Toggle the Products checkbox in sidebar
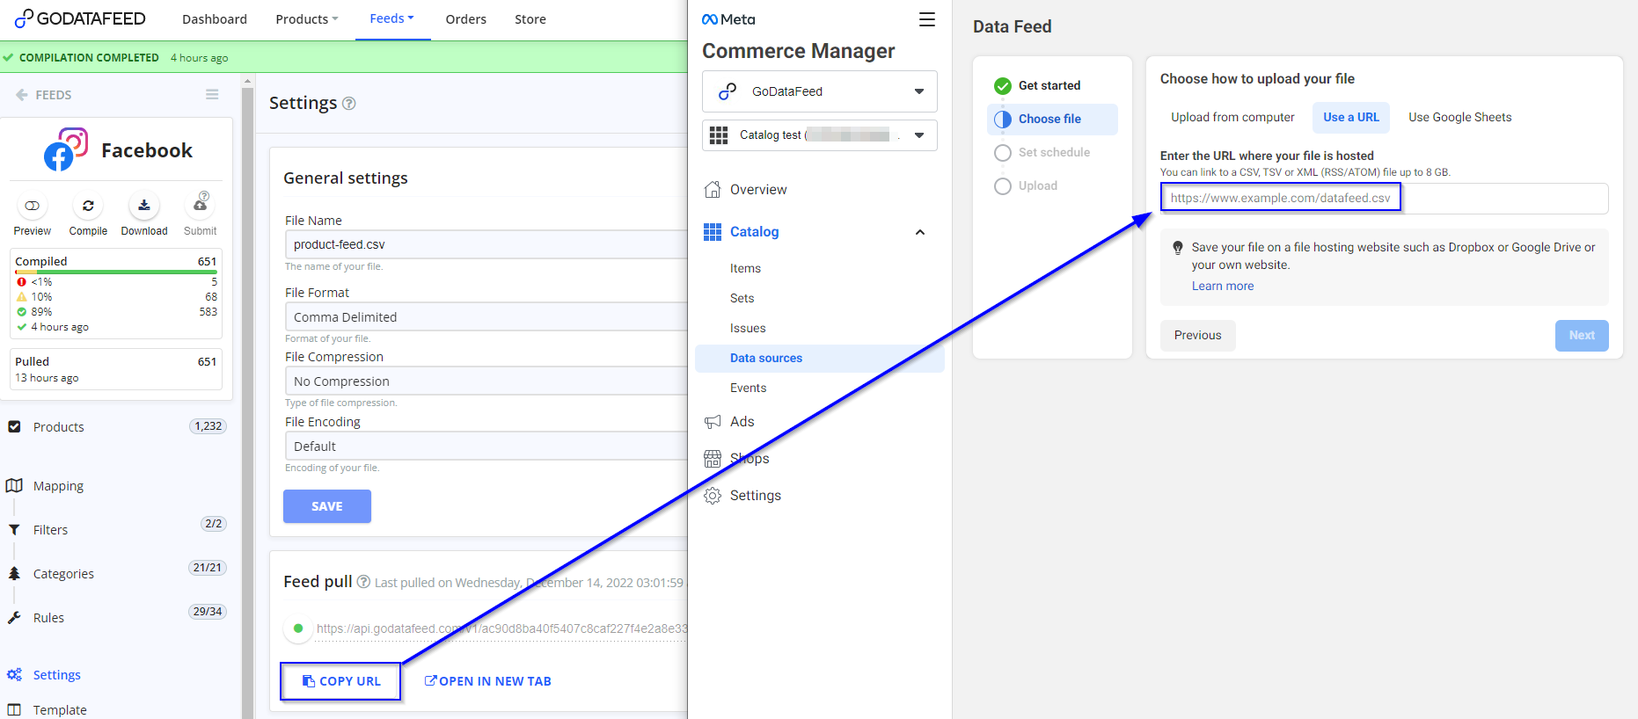The image size is (1638, 719). coord(14,426)
